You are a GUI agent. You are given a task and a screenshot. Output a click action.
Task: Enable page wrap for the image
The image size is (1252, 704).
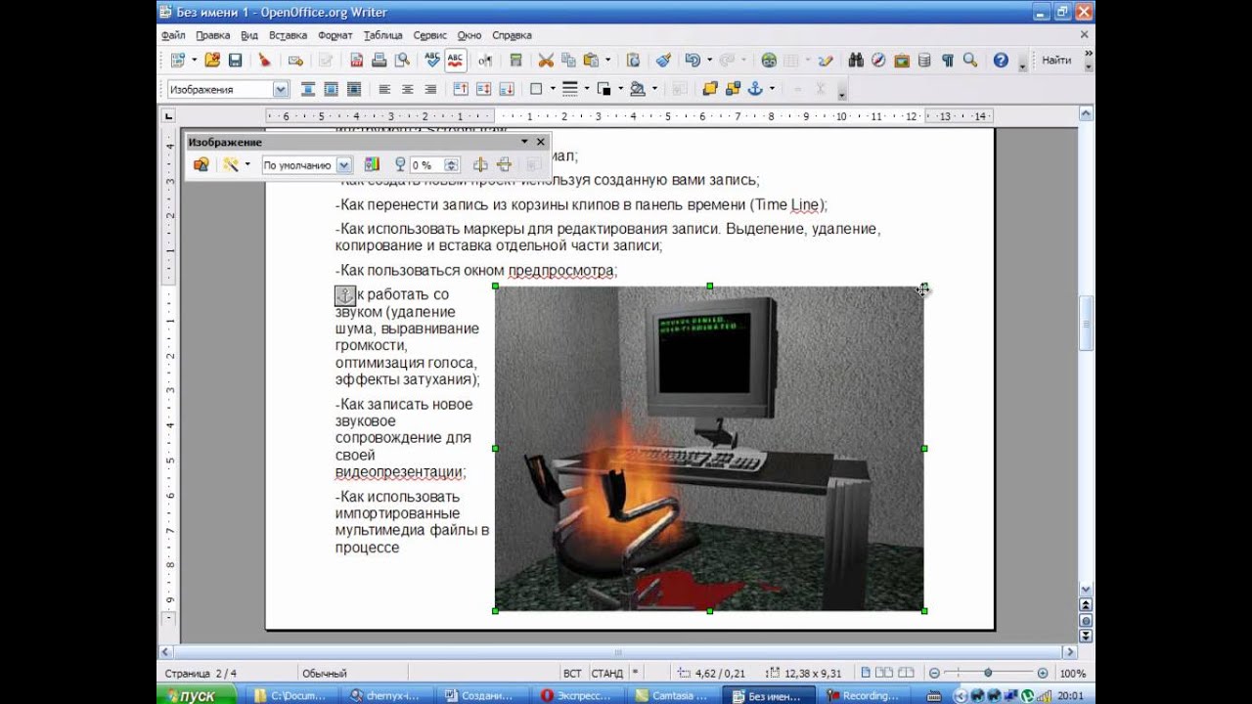pyautogui.click(x=331, y=89)
